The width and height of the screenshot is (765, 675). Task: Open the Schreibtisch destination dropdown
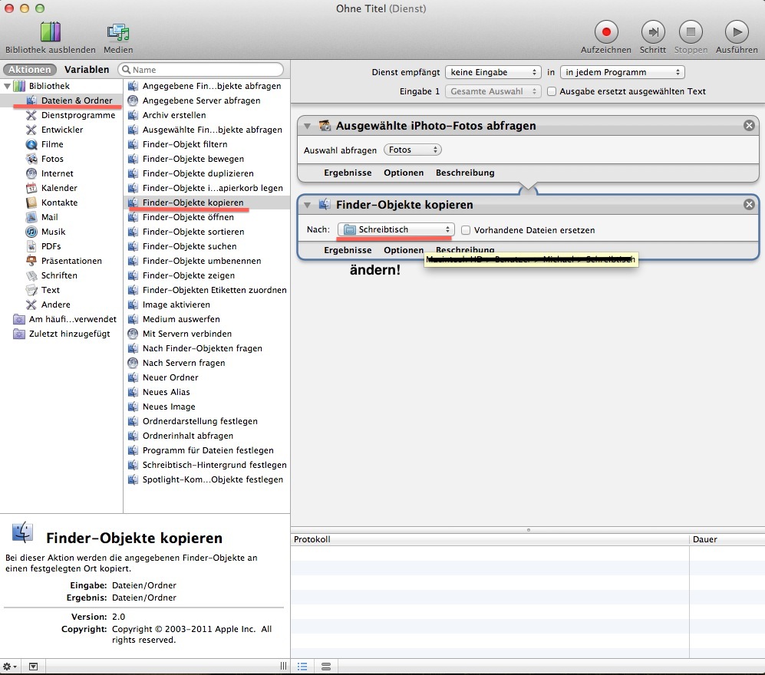pos(397,230)
